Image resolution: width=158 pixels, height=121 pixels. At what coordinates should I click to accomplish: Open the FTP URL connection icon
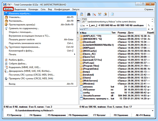tap(82, 14)
